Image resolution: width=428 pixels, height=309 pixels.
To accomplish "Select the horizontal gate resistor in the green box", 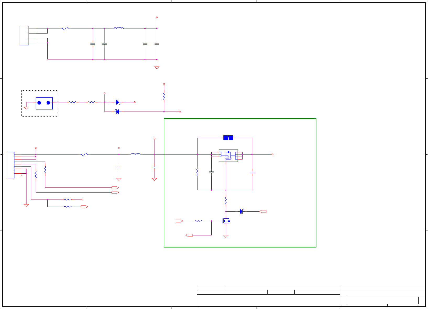I will tap(199, 221).
